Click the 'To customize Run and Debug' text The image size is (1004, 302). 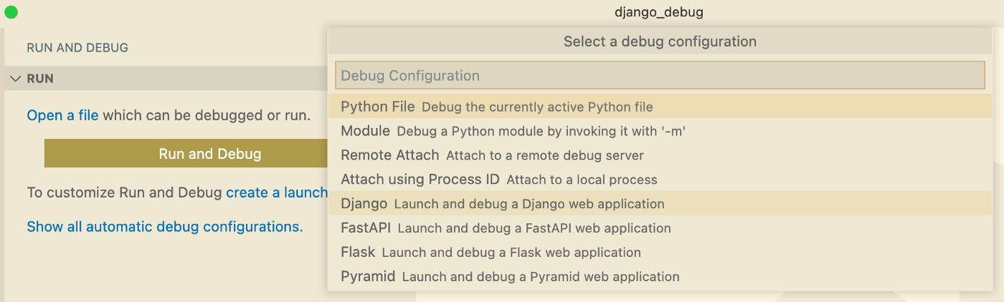pyautogui.click(x=125, y=193)
